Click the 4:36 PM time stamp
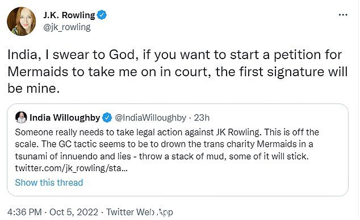 click(24, 212)
